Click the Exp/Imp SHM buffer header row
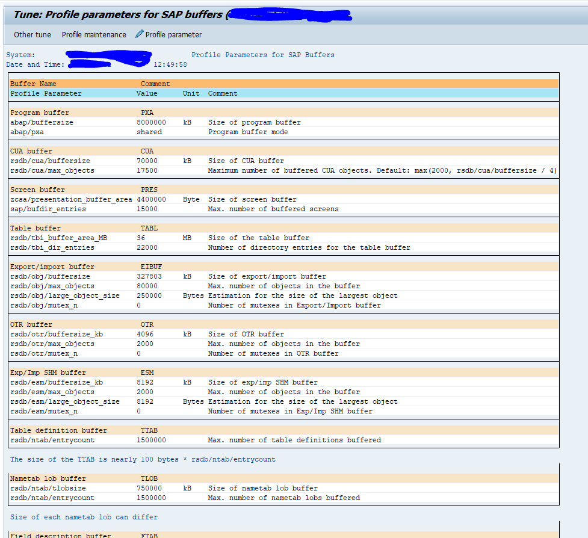This screenshot has height=538, width=588. pos(284,373)
